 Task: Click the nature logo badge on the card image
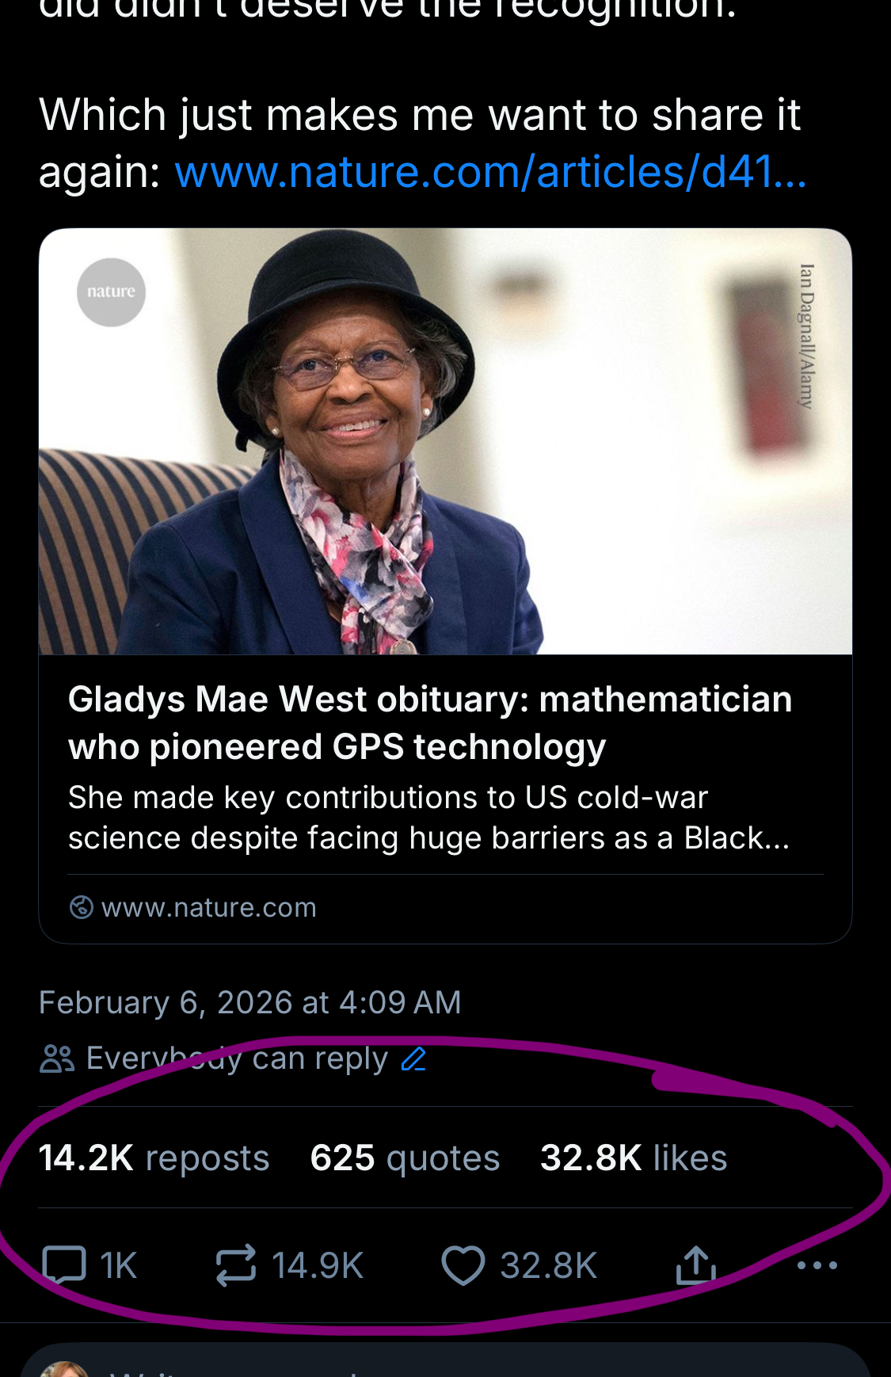[111, 292]
